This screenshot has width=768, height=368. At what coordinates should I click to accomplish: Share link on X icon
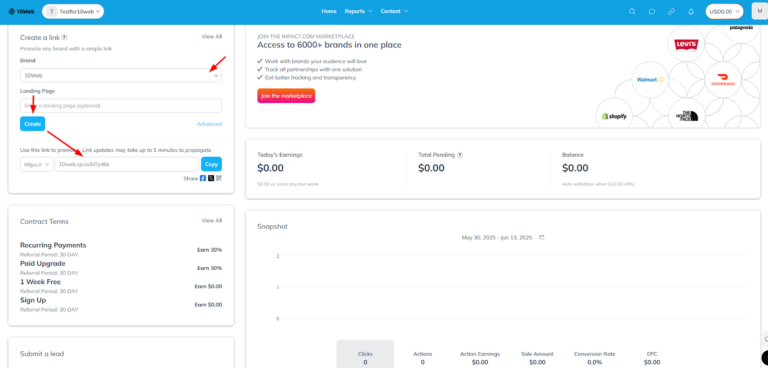(x=211, y=178)
